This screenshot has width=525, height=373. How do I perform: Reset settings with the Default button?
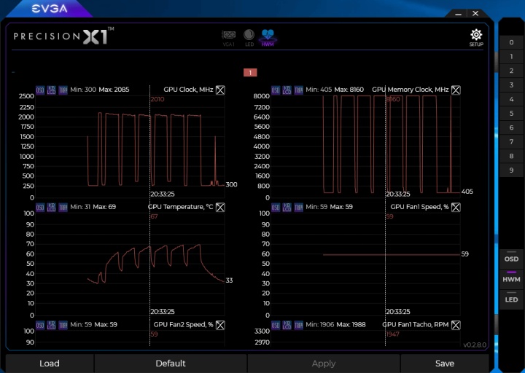tap(171, 364)
